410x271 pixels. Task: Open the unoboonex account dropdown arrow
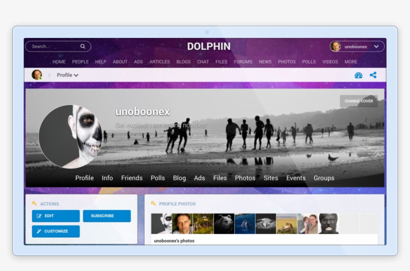pyautogui.click(x=376, y=46)
